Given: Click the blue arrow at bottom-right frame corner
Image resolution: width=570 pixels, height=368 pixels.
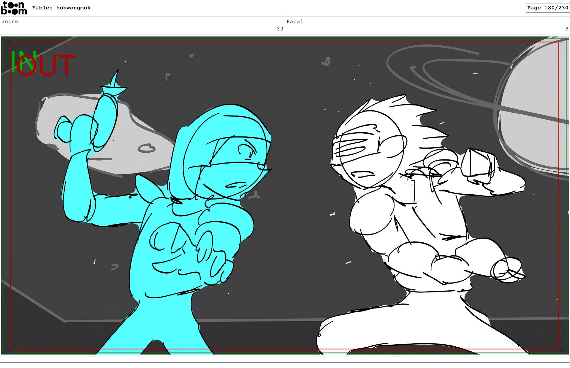Looking at the screenshot, I should pos(562,350).
